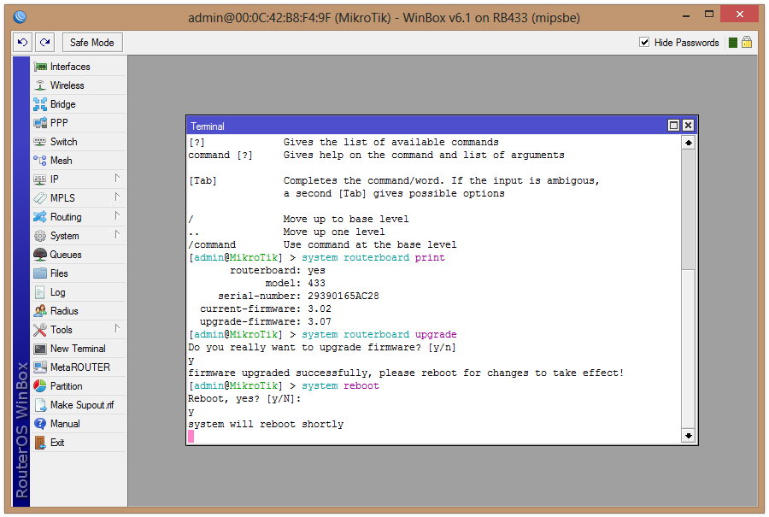This screenshot has height=517, width=769.
Task: Click 'system routerboard upgrade' command text
Action: pyautogui.click(x=379, y=334)
